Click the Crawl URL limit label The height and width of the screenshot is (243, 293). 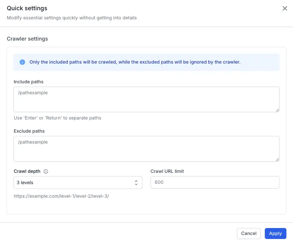tap(167, 171)
